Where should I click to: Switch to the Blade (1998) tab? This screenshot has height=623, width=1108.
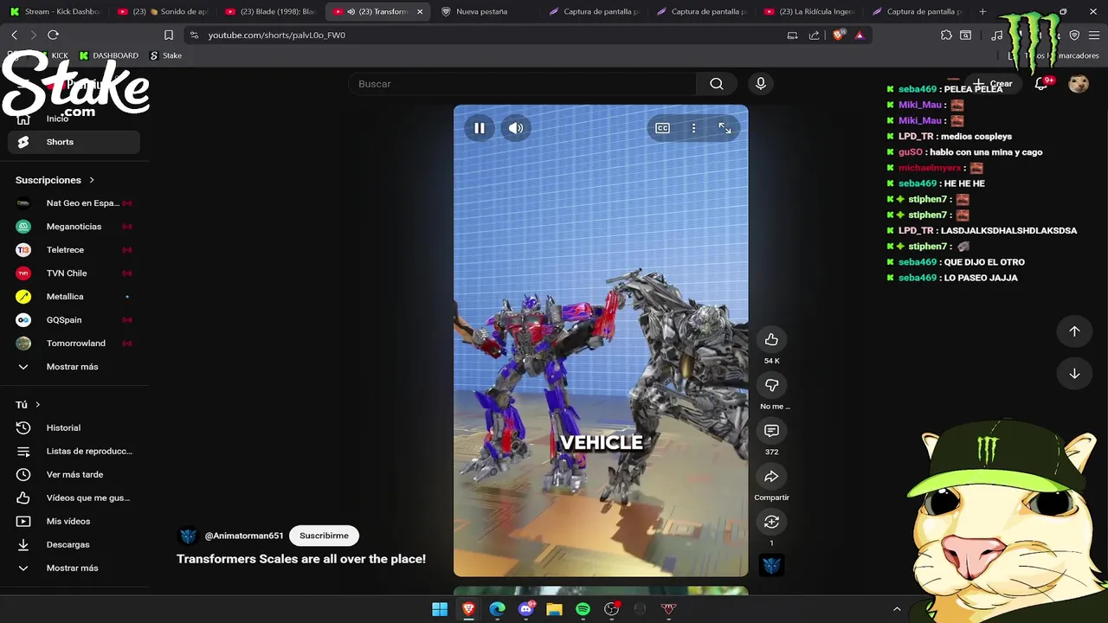[x=270, y=11]
